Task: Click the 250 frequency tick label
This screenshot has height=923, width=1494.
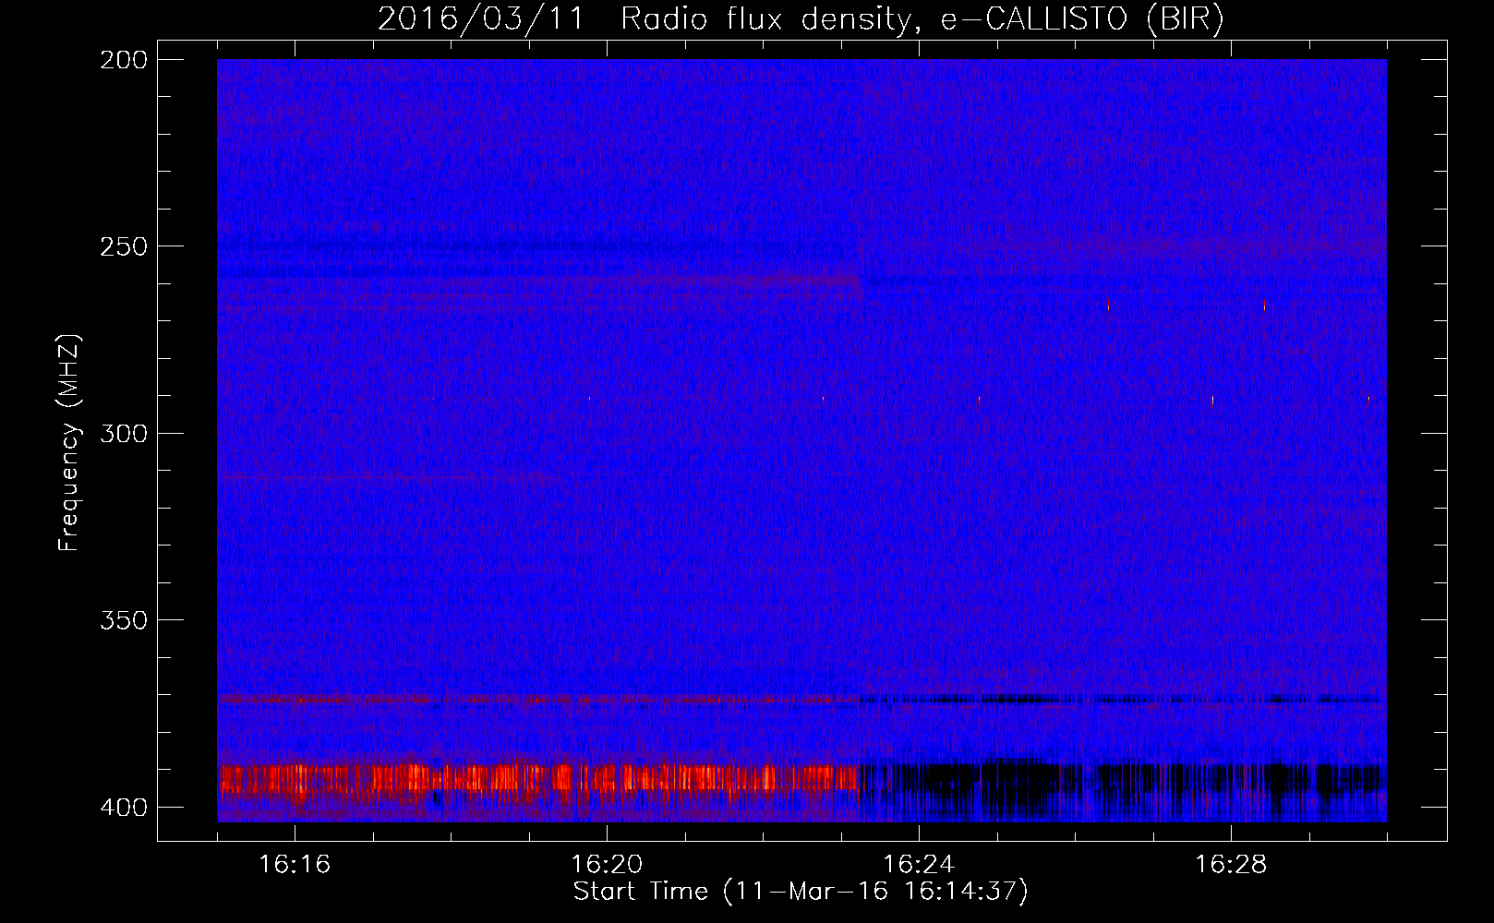Action: [124, 246]
